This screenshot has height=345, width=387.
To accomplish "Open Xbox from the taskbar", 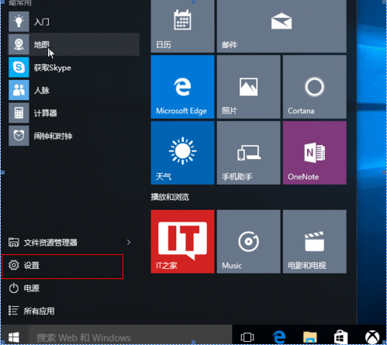I will [x=372, y=337].
